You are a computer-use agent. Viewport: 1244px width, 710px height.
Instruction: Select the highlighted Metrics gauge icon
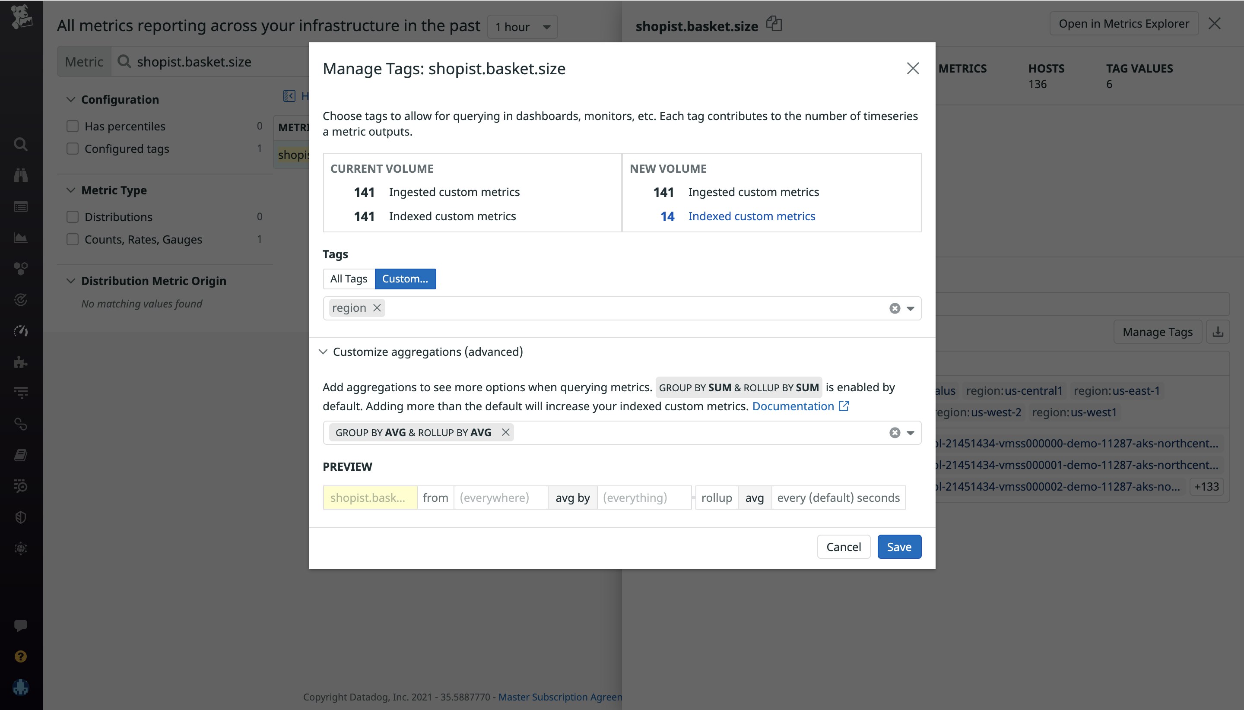20,331
